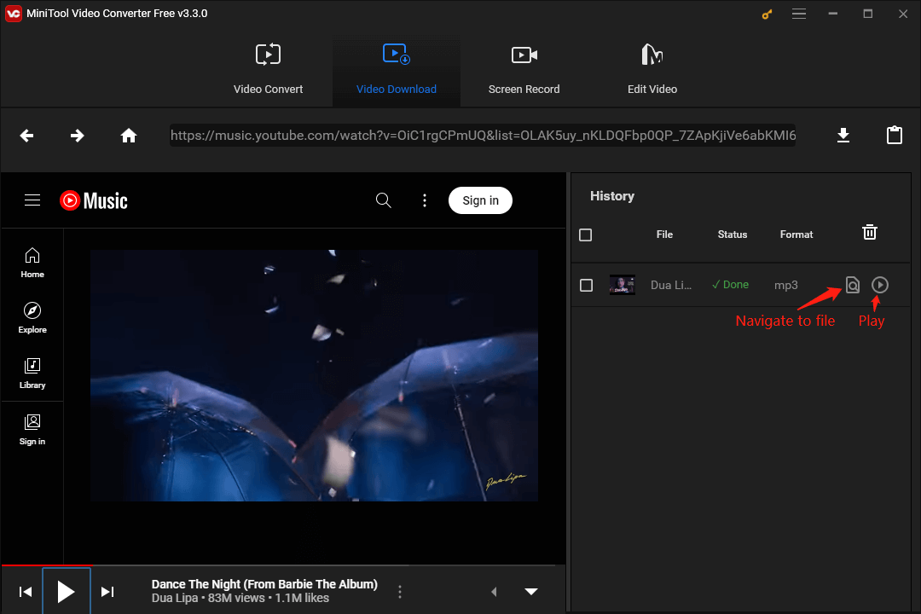Open the YouTube Music hamburger menu
The height and width of the screenshot is (614, 921).
coord(32,200)
